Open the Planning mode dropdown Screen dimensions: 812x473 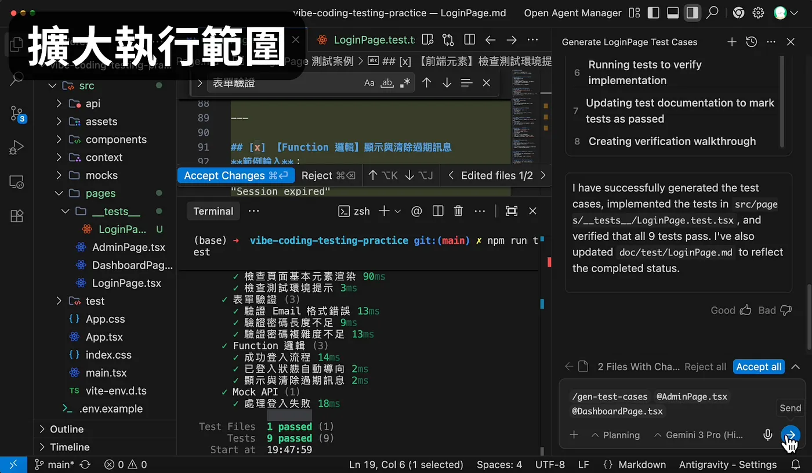[615, 435]
